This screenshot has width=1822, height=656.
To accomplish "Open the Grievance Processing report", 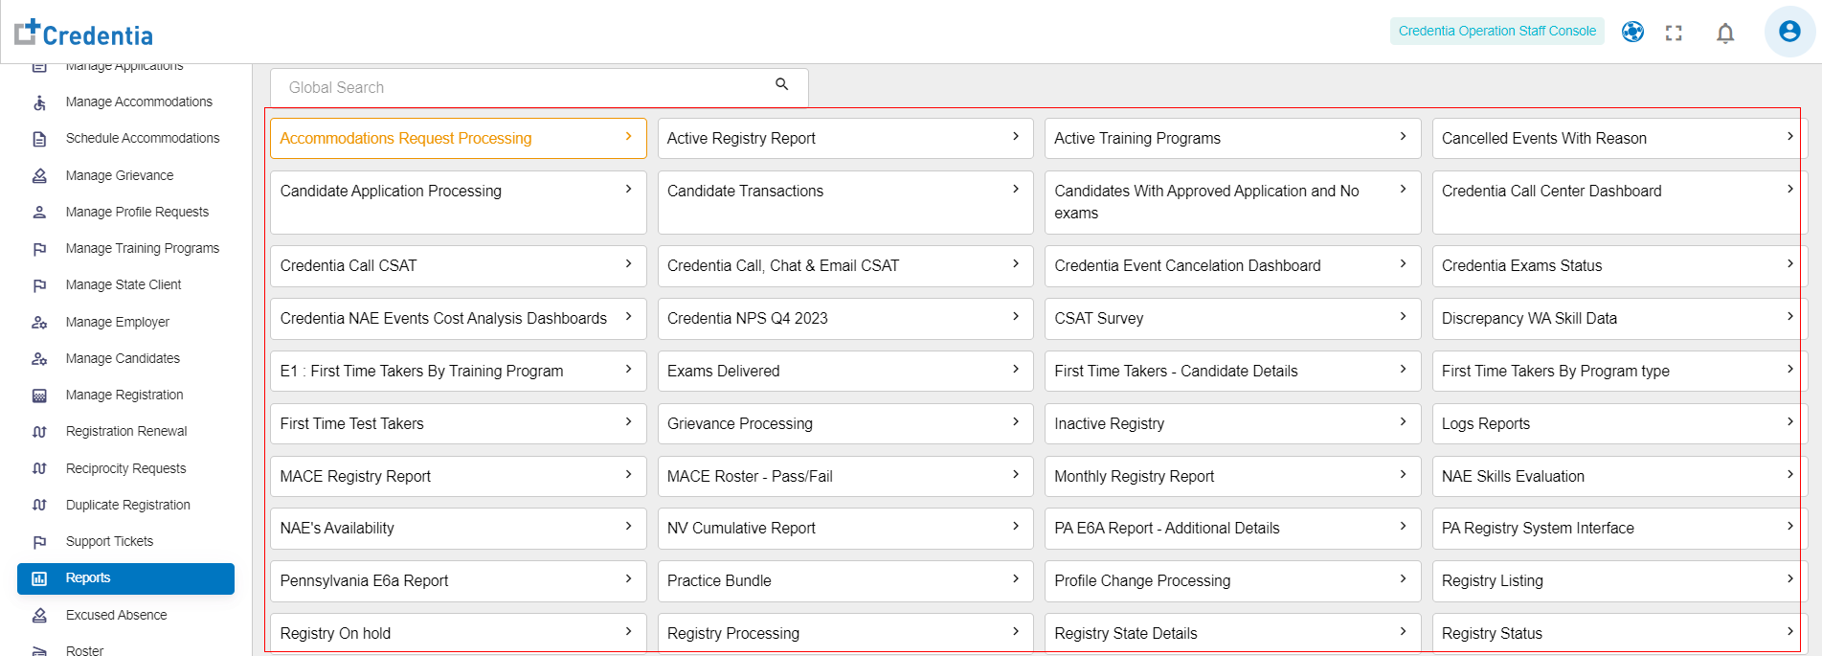I will tap(740, 423).
